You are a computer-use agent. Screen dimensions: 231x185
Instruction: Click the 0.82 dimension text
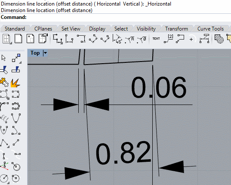coord(123,153)
